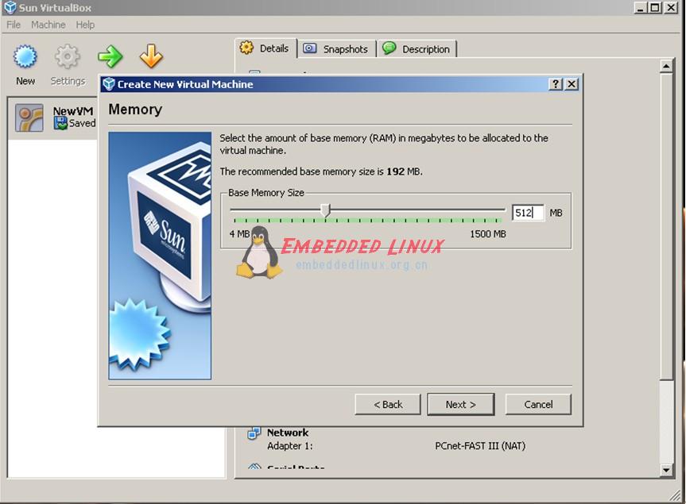Click the dialog help question-mark button
This screenshot has width=686, height=504.
point(555,84)
